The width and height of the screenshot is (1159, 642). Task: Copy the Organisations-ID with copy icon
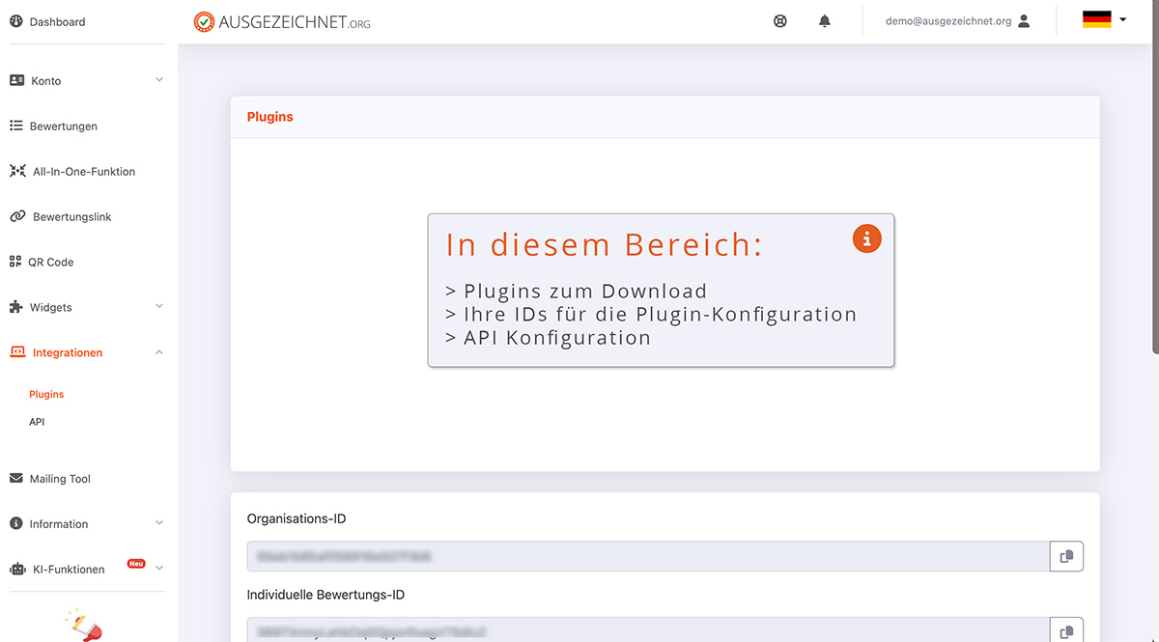point(1066,556)
